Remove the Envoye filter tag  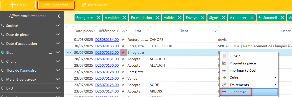pyautogui.click(x=203, y=18)
